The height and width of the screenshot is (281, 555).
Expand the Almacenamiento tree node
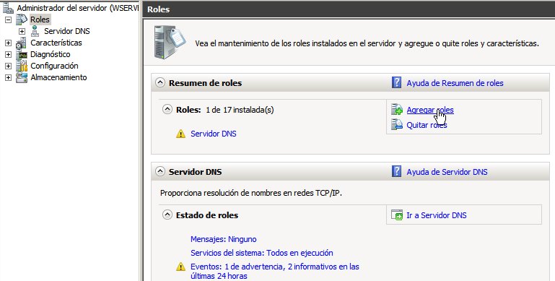click(x=8, y=77)
